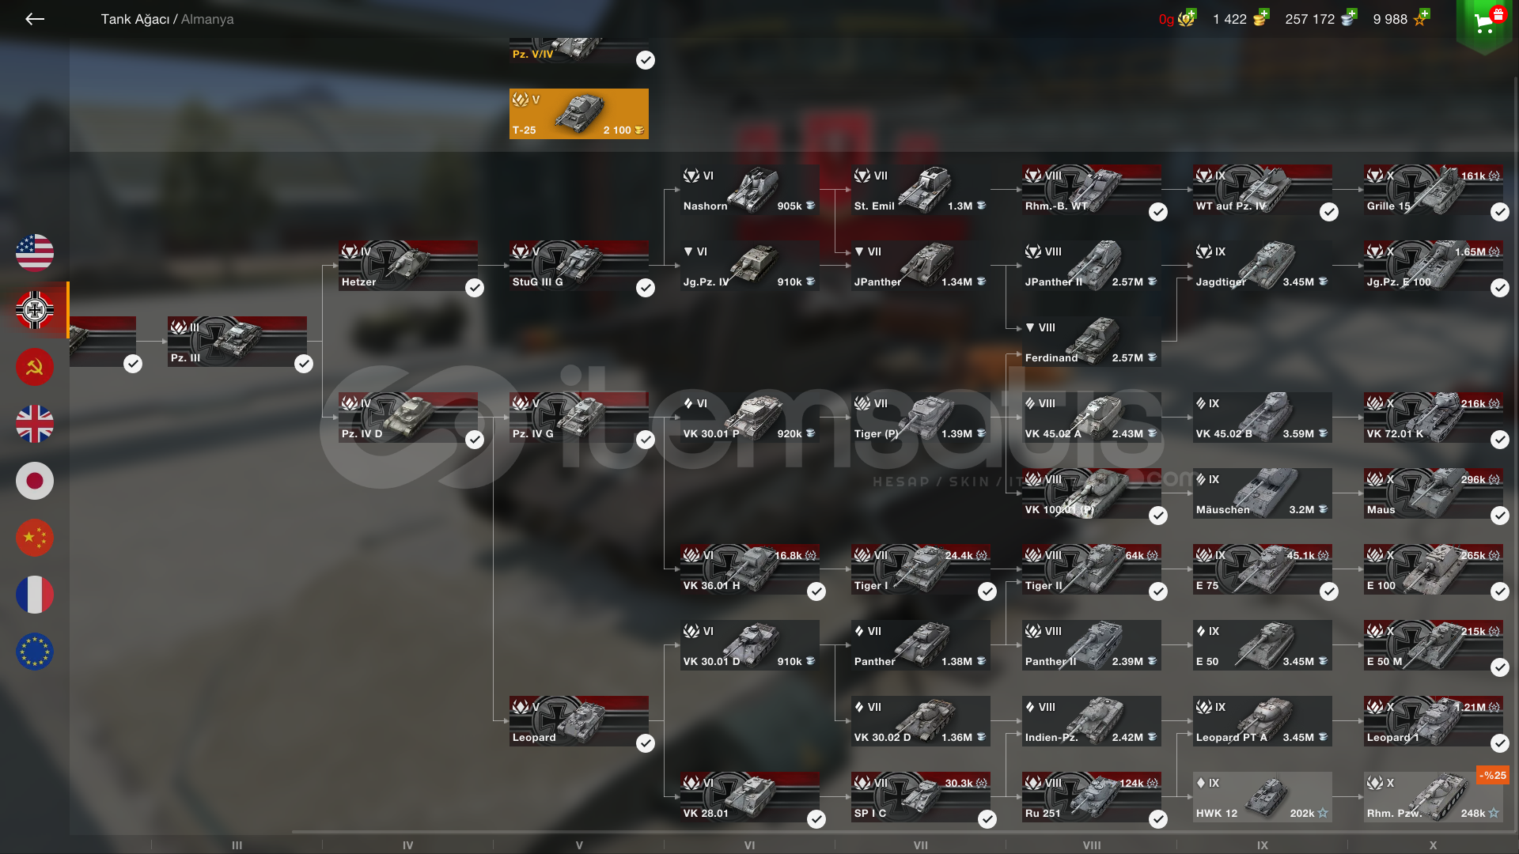The width and height of the screenshot is (1519, 854).
Task: Go back using the arrow icon
Action: [x=35, y=19]
